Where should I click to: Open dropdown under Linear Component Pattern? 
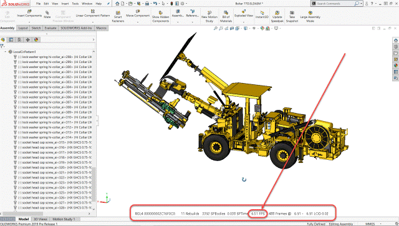[x=93, y=22]
